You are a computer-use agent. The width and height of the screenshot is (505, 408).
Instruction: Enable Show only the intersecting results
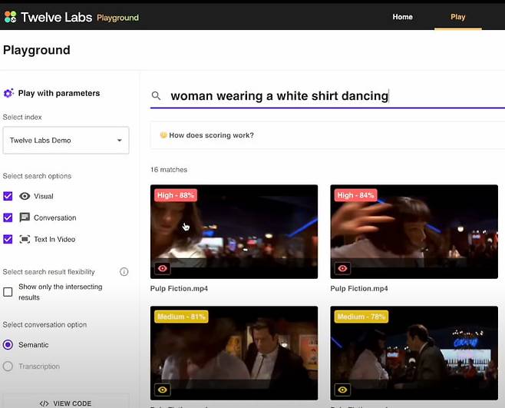8,292
